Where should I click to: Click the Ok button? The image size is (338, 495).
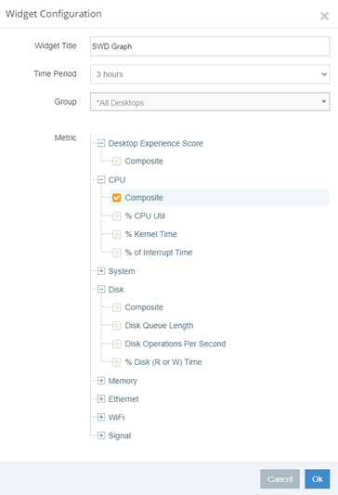click(x=318, y=479)
